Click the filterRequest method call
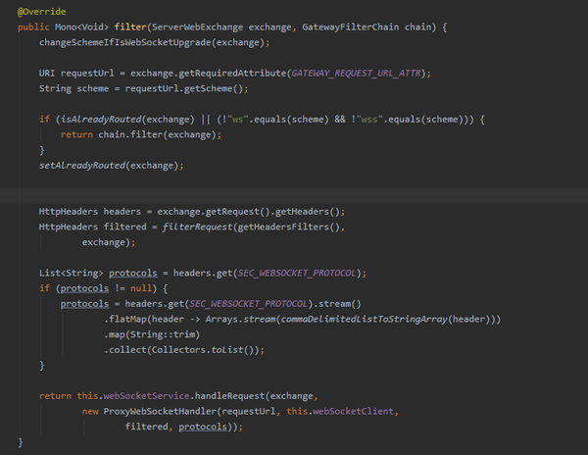Screen dimensions: 588x455 pyautogui.click(x=197, y=227)
